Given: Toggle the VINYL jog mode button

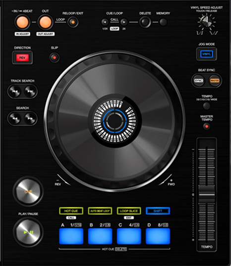Looking at the screenshot, I should pos(206,54).
